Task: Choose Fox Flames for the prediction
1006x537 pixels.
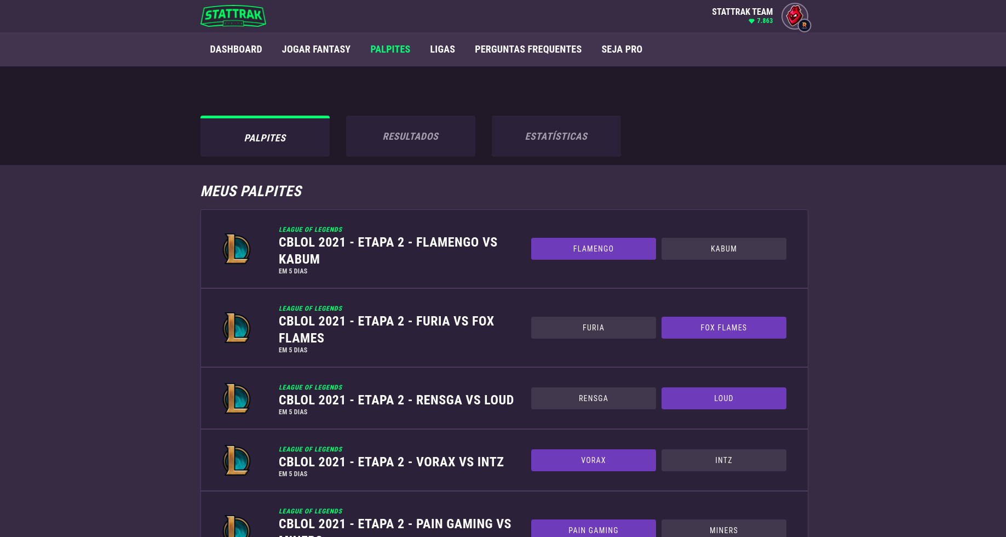Action: [724, 328]
